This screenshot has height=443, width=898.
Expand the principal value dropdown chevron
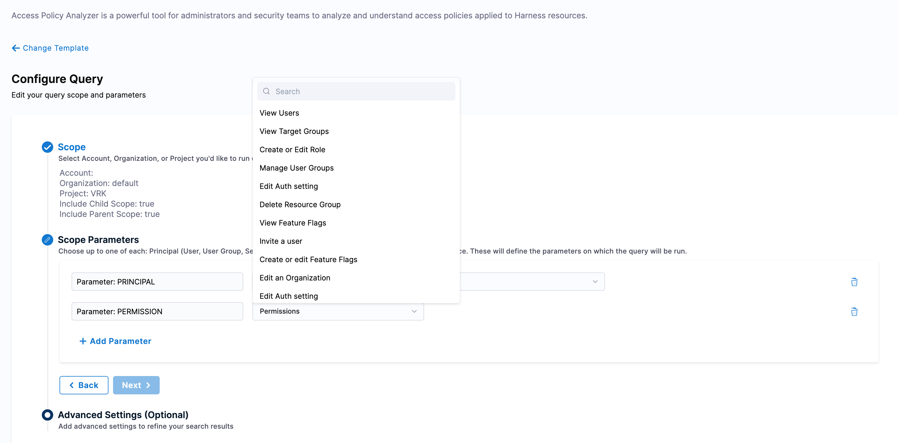[595, 282]
